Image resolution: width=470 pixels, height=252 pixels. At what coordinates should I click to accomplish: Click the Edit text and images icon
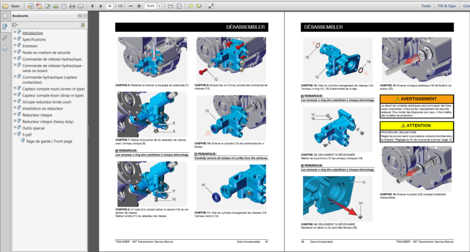[x=47, y=6]
